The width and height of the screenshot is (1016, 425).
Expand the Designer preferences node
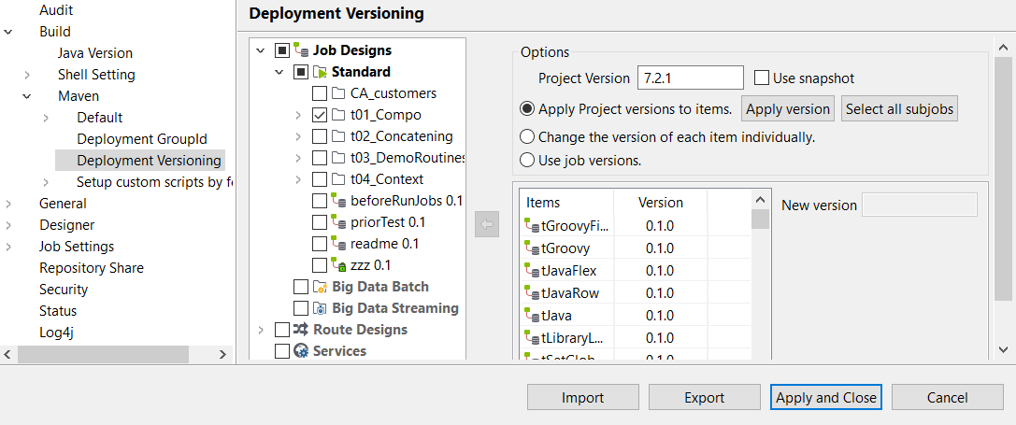[x=8, y=225]
